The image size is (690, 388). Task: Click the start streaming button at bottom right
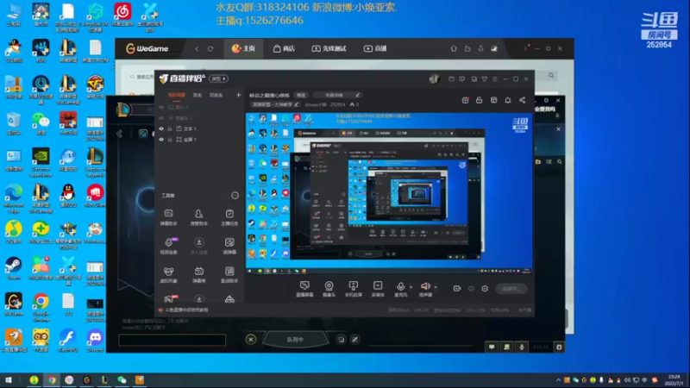511,289
